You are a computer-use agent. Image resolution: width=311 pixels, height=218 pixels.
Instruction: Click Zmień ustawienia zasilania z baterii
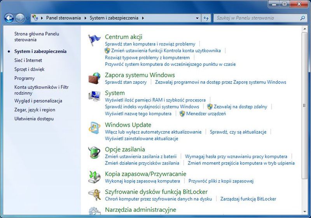[141, 156]
